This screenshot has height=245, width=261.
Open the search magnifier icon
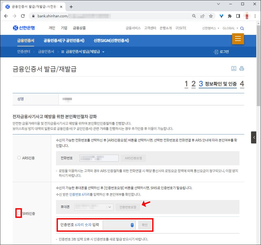point(242,28)
